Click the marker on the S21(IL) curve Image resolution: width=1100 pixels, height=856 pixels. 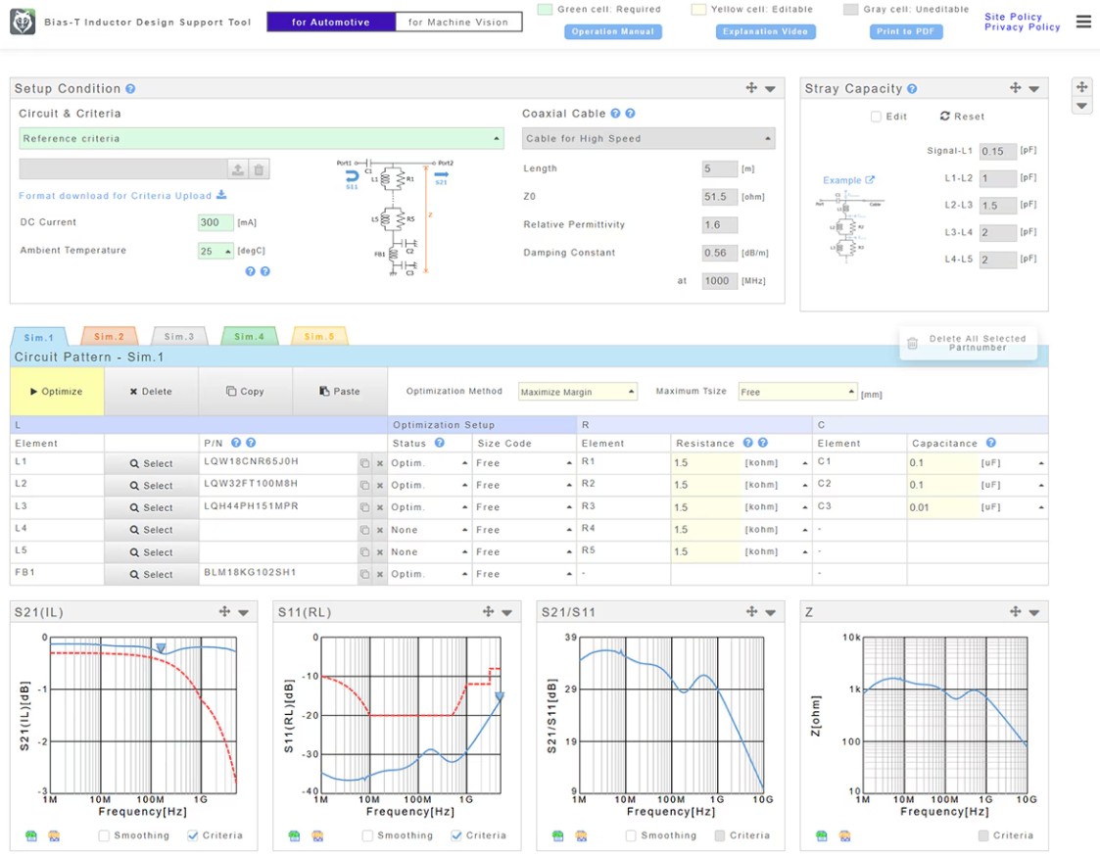[x=160, y=648]
